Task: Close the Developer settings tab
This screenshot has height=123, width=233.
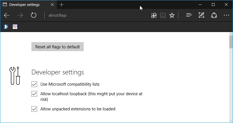Action: pos(52,5)
